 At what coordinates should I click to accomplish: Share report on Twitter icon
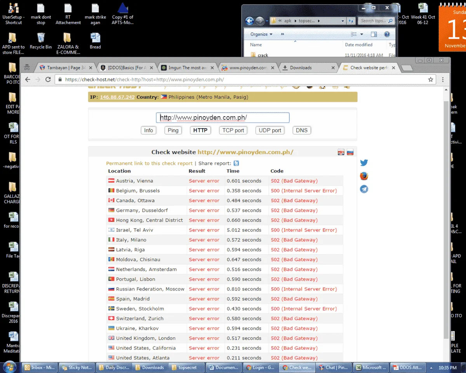pyautogui.click(x=364, y=163)
